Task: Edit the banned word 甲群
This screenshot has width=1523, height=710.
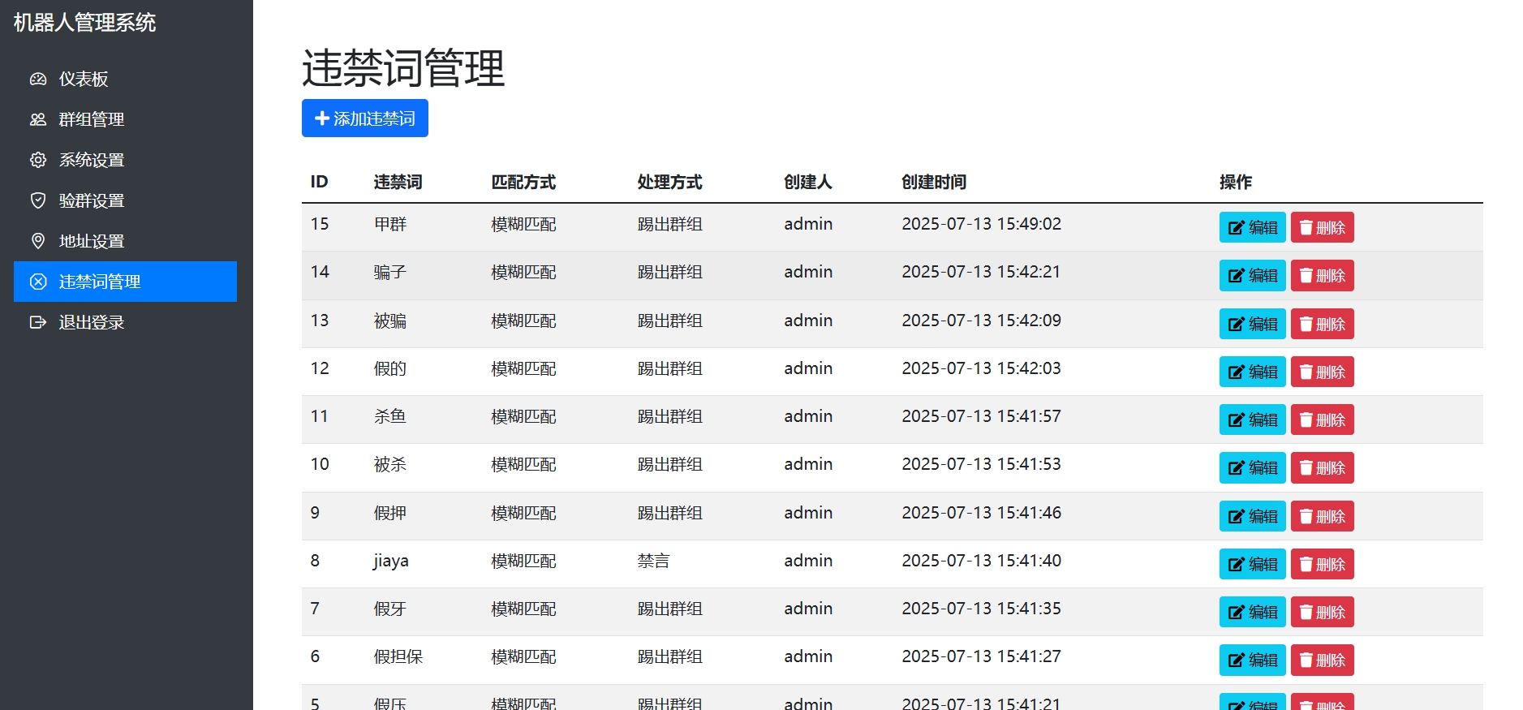Action: [1252, 227]
